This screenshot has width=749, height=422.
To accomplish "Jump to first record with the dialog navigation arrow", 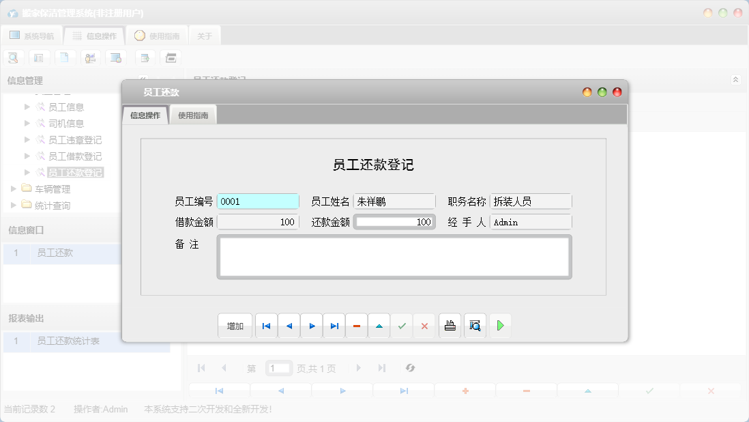I will (x=266, y=326).
